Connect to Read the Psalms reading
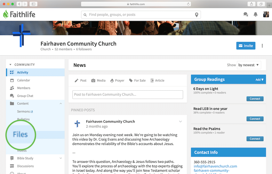Image resolution: width=272 pixels, height=174 pixels. (x=255, y=139)
